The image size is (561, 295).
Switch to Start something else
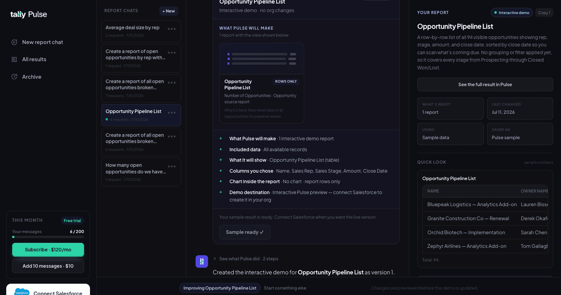(x=285, y=288)
